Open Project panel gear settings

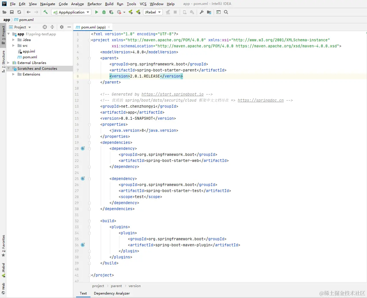tap(62, 27)
